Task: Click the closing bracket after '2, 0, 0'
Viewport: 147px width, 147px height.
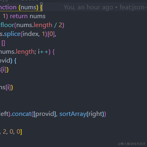Action: click(x=21, y=132)
